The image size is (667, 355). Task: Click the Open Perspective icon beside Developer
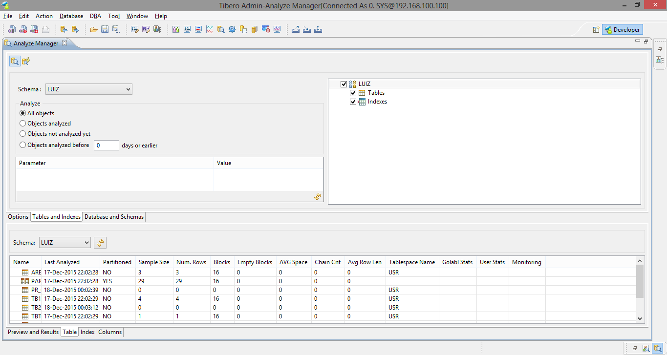click(x=596, y=30)
